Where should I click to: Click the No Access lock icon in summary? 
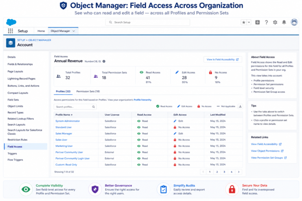click(210, 72)
